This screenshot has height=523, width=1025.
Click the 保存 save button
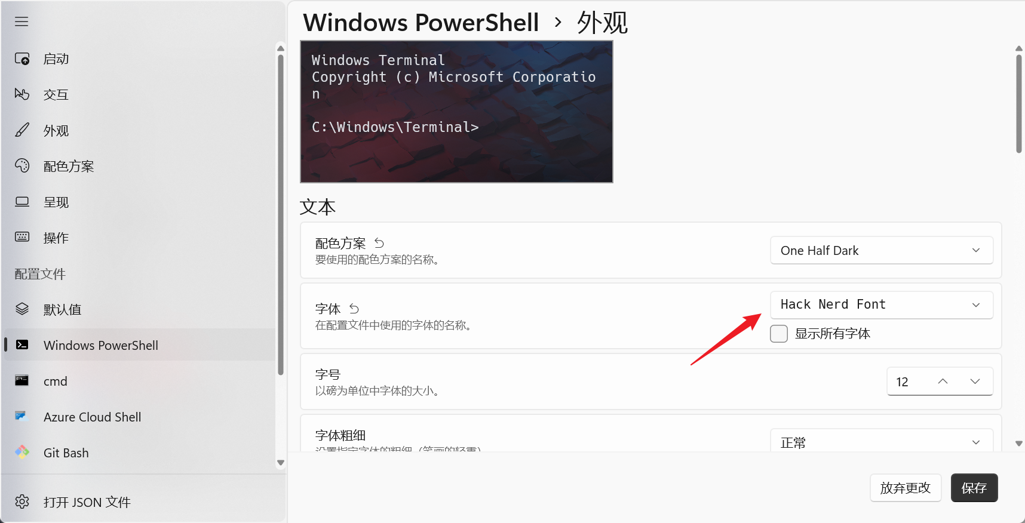pos(974,488)
